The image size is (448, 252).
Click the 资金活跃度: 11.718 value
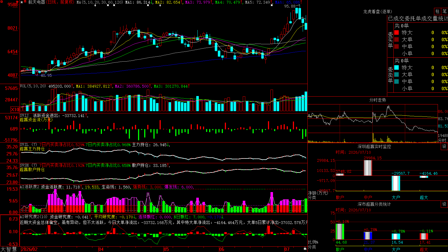pyautogui.click(x=60, y=187)
